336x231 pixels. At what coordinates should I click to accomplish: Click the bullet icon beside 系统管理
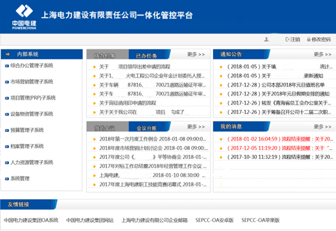[7, 179]
